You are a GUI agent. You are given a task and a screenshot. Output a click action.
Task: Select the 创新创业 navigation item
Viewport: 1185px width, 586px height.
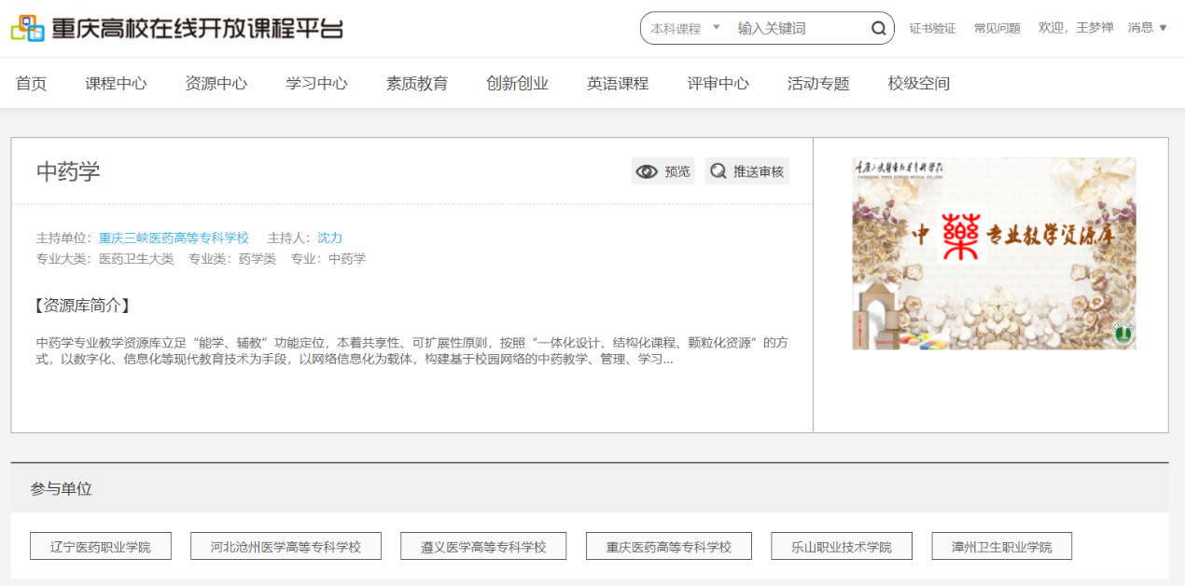tap(517, 84)
